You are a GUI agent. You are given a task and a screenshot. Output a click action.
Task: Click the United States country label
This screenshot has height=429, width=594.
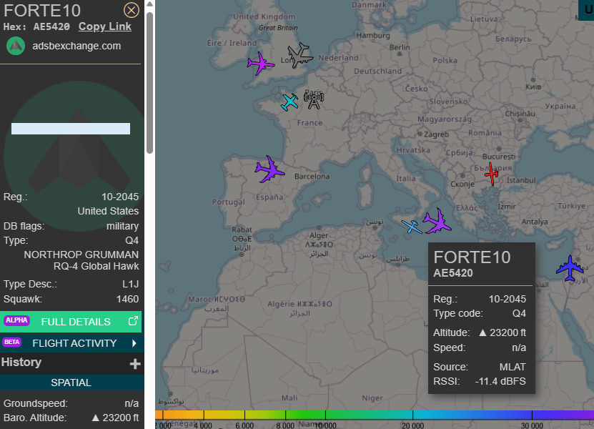tap(108, 211)
